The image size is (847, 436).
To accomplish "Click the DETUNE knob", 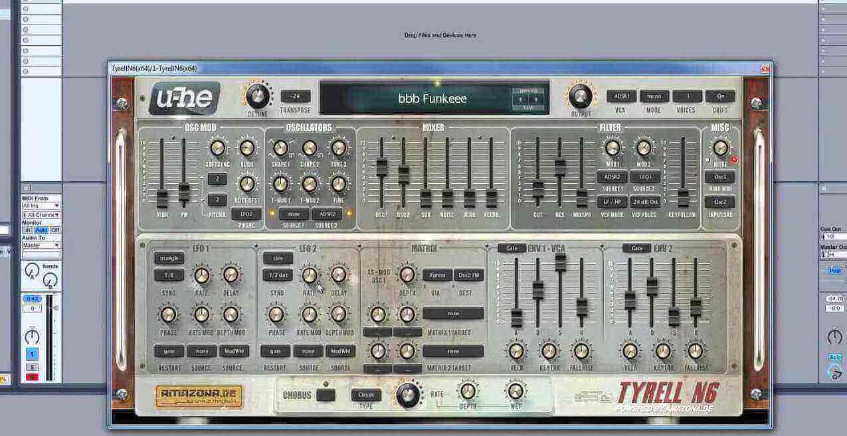I will point(256,96).
